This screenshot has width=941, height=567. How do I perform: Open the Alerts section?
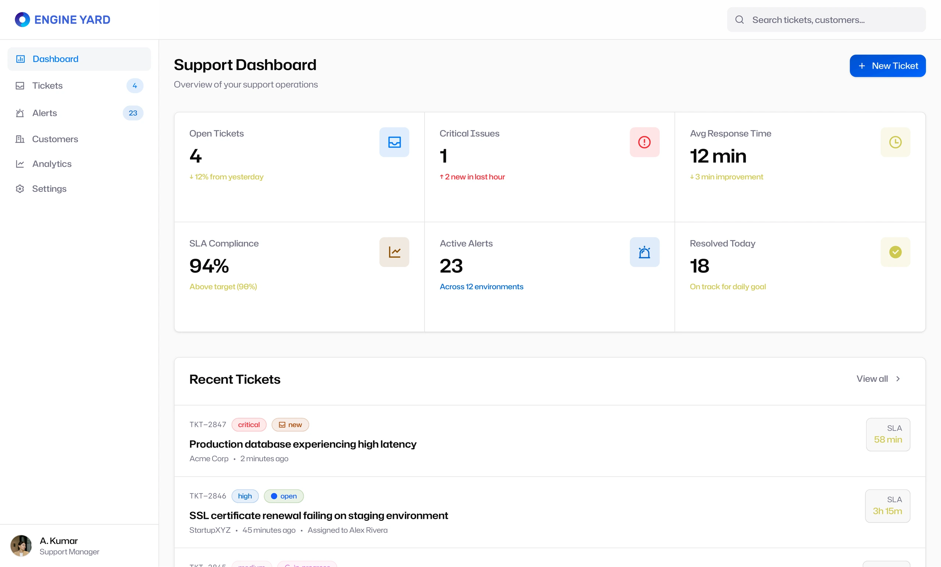pyautogui.click(x=79, y=113)
